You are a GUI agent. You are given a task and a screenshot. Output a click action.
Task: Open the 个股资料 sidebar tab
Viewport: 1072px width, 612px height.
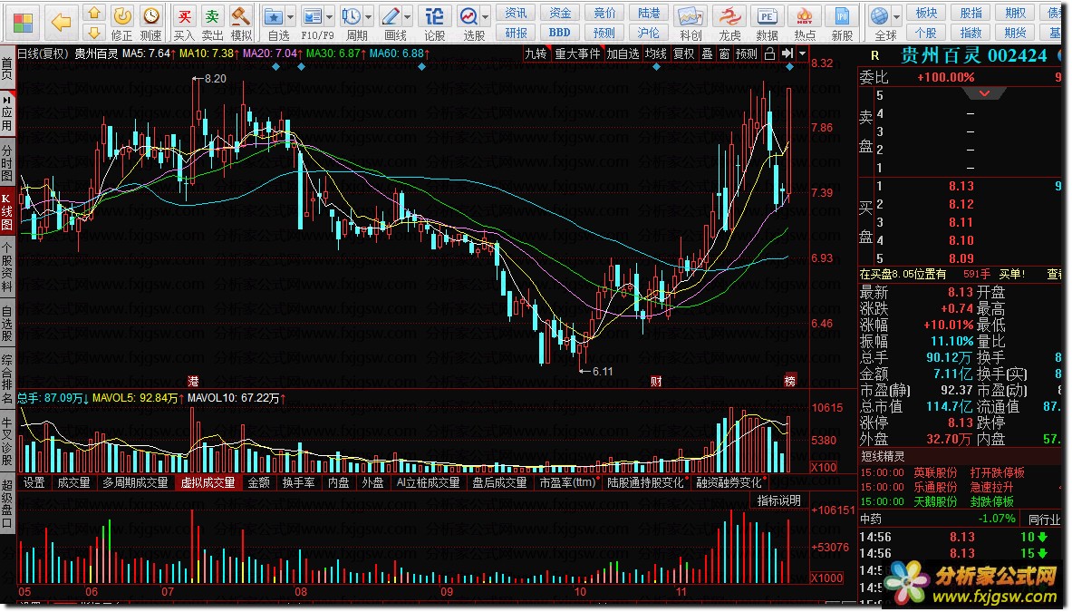coord(7,267)
